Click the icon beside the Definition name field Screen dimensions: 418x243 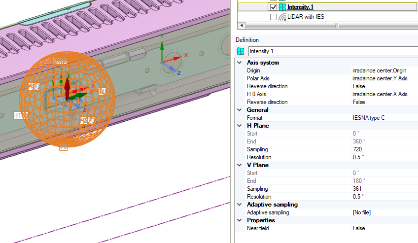click(241, 51)
